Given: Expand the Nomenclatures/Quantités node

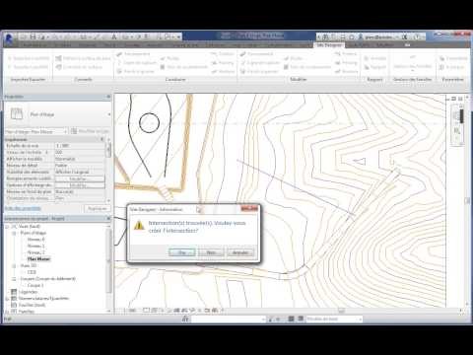Looking at the screenshot, I should (x=7, y=299).
